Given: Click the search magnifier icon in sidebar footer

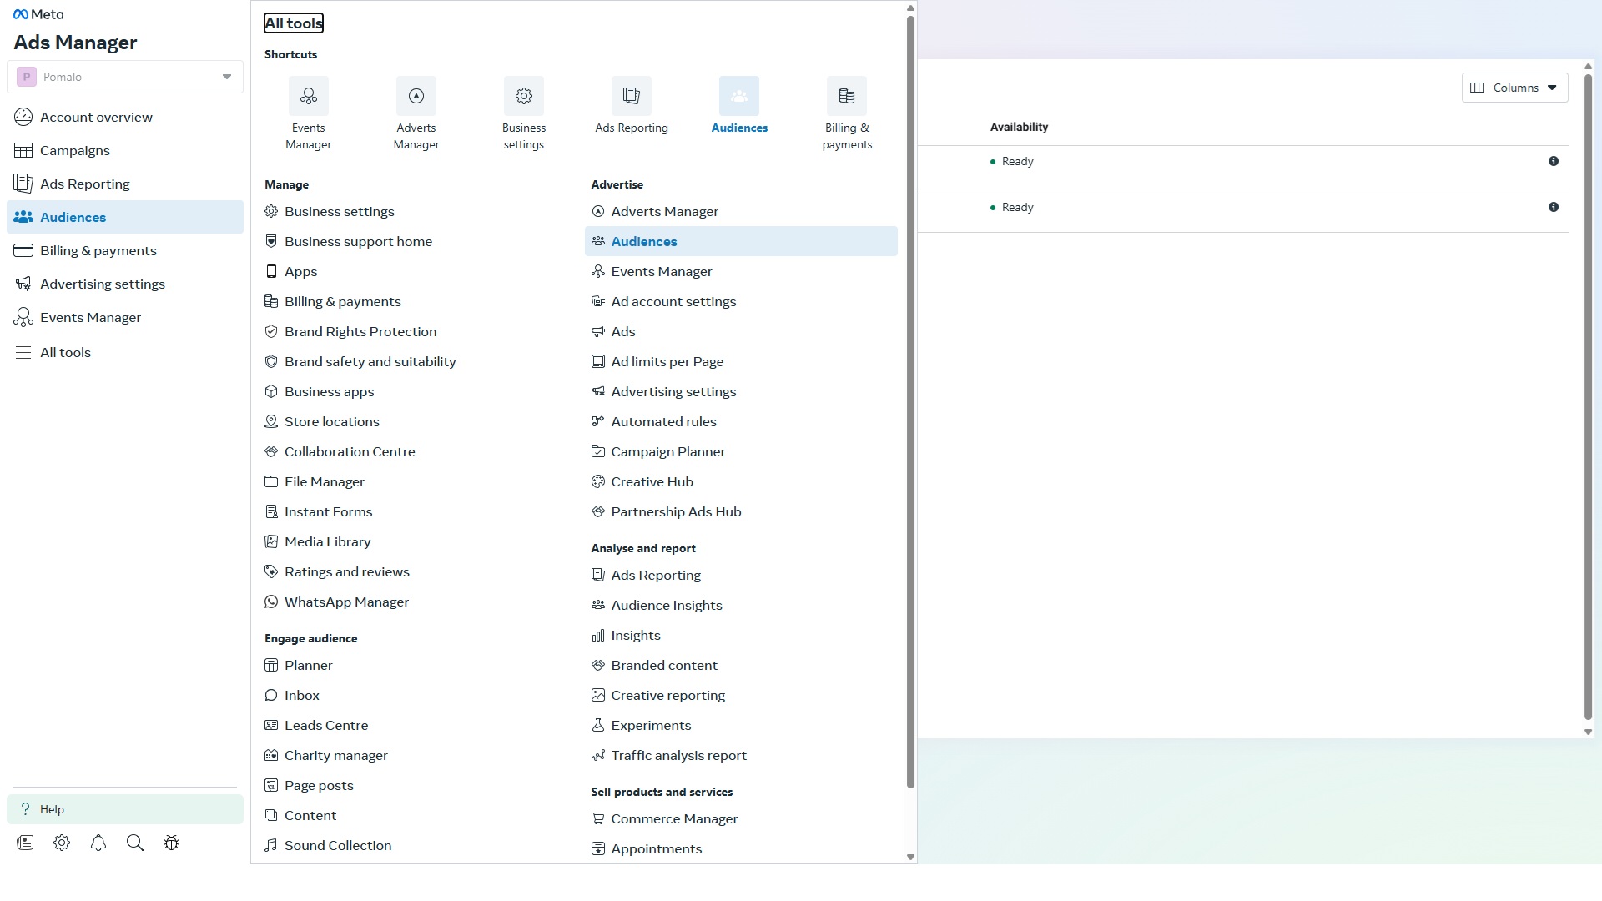Looking at the screenshot, I should click(x=135, y=843).
